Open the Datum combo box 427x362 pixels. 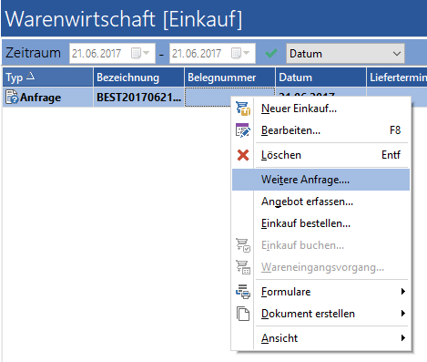[345, 54]
